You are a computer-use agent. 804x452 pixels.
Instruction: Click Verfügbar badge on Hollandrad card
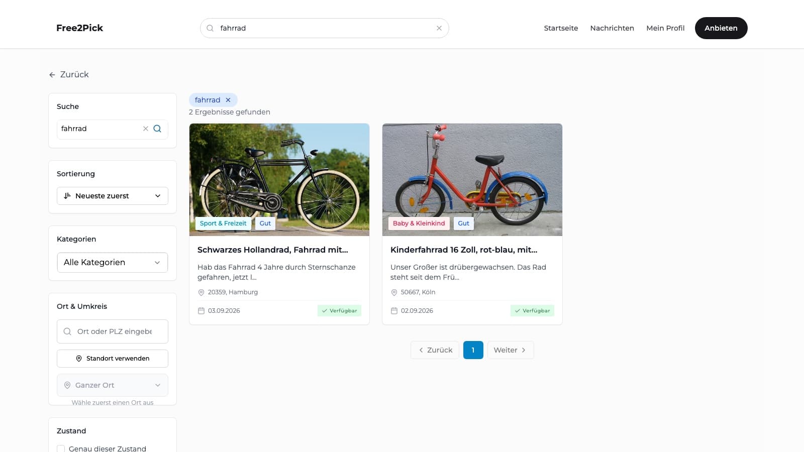(x=339, y=311)
